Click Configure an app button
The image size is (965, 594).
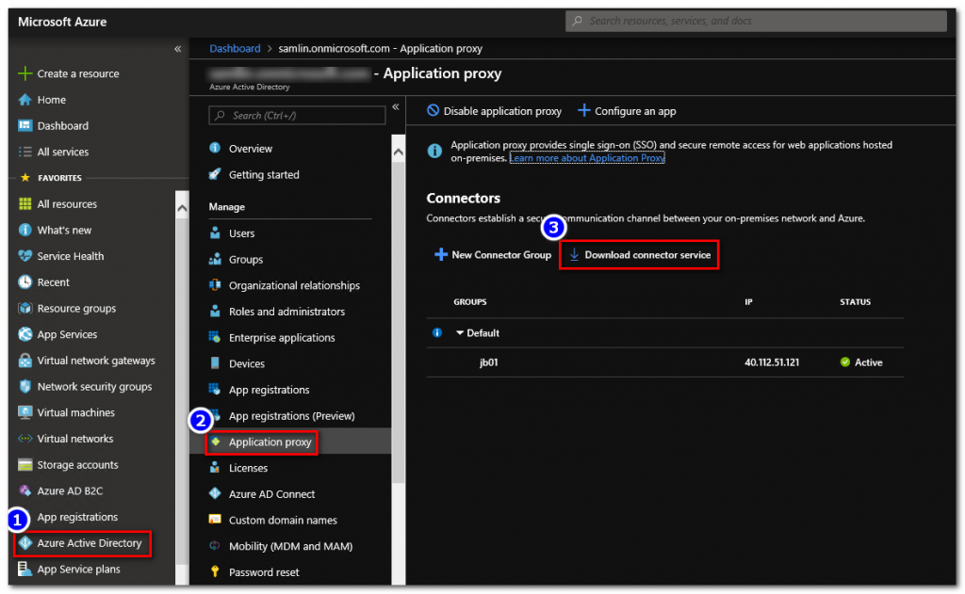(627, 111)
